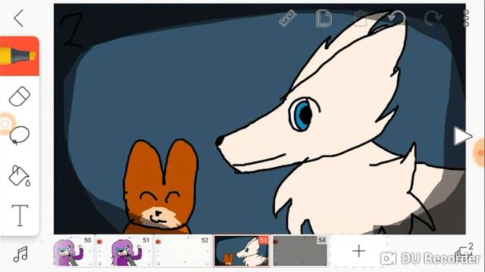Image resolution: width=485 pixels, height=272 pixels.
Task: Open the ruler tool
Action: pyautogui.click(x=288, y=18)
